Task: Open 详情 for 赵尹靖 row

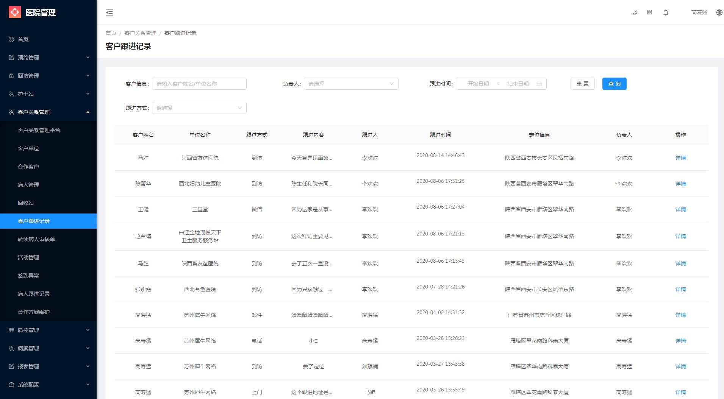Action: (x=680, y=236)
